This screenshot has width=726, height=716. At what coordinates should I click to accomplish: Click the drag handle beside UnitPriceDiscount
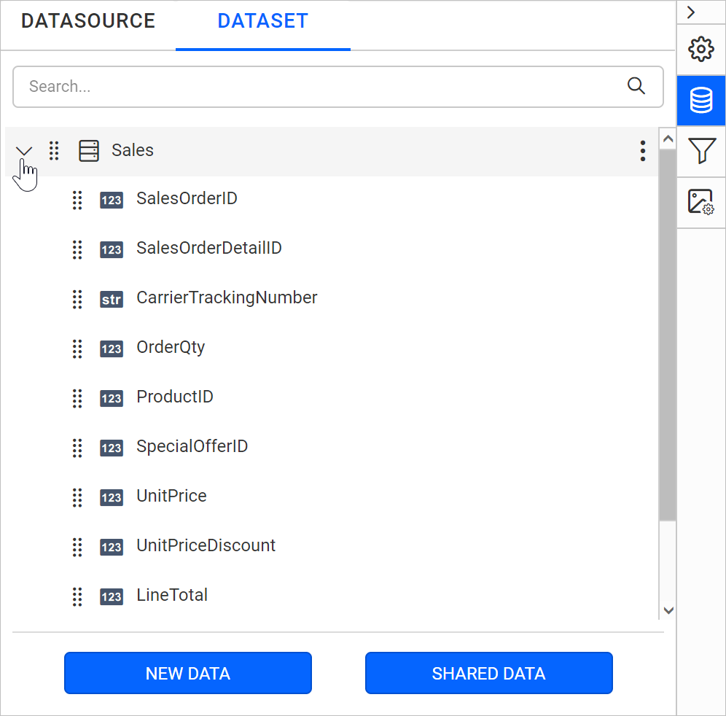(x=77, y=547)
